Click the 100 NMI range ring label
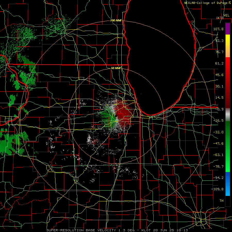The width and height of the screenshot is (232, 232). [116, 20]
